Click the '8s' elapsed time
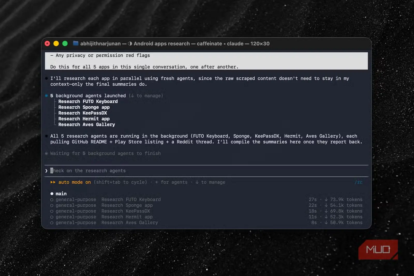This screenshot has height=276, width=414. (x=314, y=222)
